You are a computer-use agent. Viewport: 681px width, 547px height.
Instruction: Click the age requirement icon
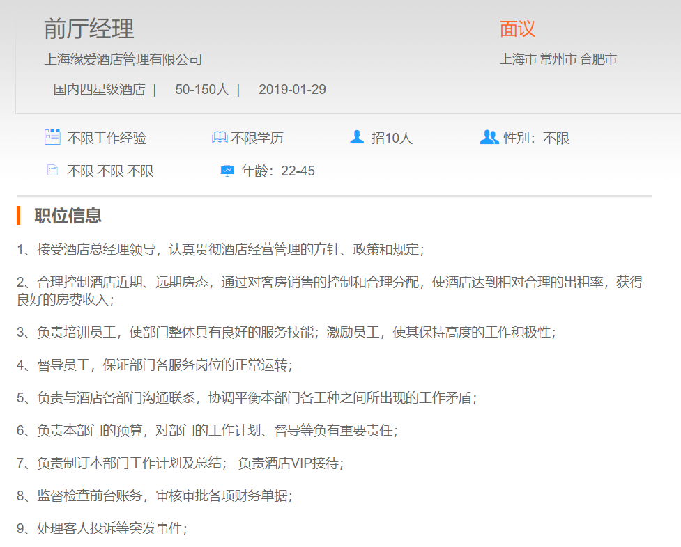227,171
